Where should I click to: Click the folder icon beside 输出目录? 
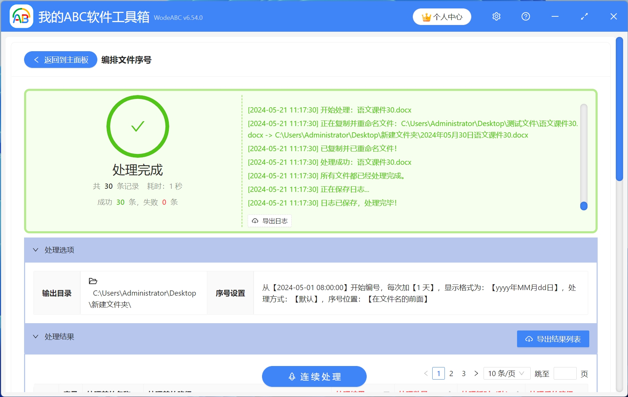[94, 281]
